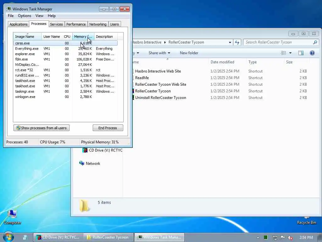
Task: Select the rundll32.exe process
Action: (65, 75)
